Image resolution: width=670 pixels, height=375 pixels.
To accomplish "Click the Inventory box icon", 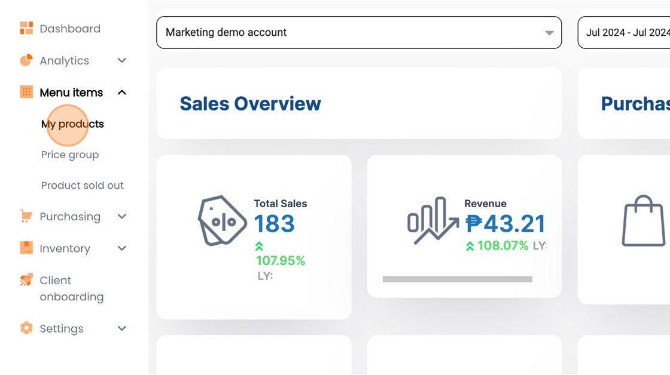I will point(26,248).
